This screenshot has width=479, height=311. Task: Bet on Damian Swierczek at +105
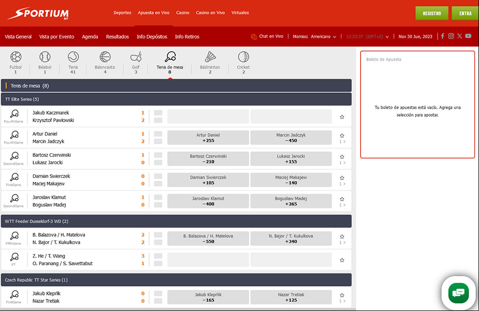(208, 180)
